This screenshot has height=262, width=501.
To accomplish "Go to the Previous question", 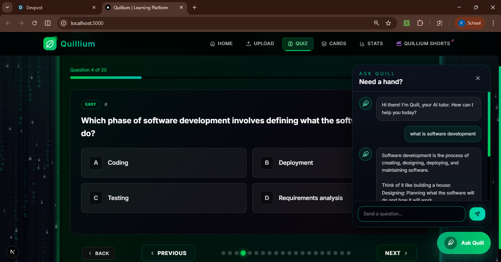I will coord(168,253).
